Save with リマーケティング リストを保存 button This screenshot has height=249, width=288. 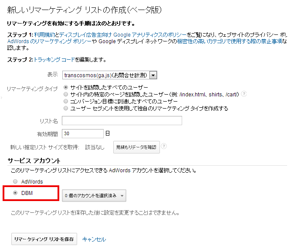[44, 239]
